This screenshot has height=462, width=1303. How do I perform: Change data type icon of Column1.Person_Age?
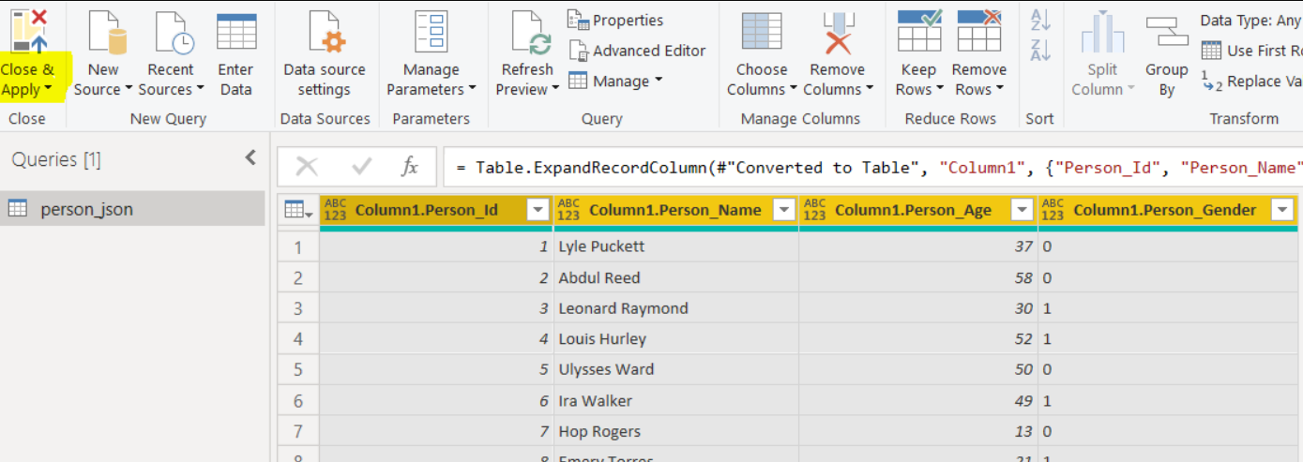(x=814, y=210)
